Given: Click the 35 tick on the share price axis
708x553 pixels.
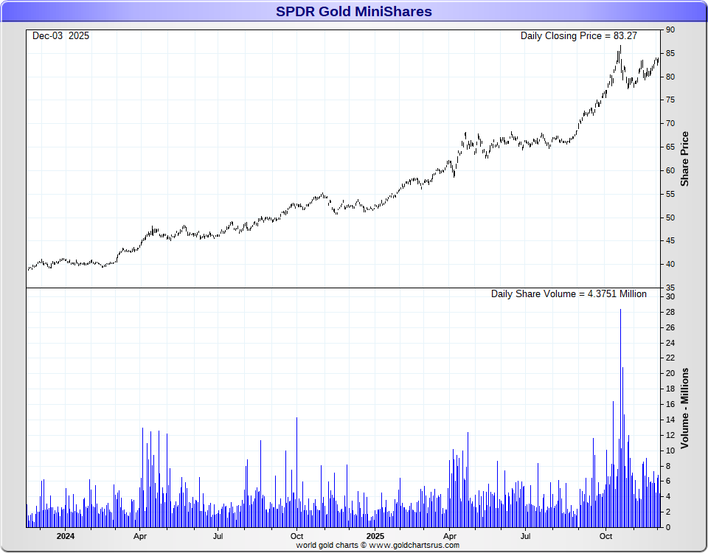Looking at the screenshot, I should [x=670, y=288].
